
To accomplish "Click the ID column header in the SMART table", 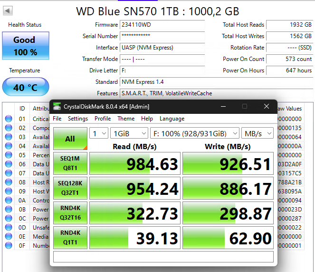I will (x=22, y=109).
